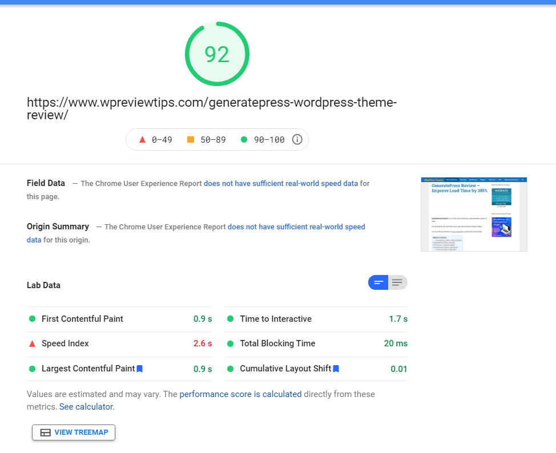Click the bookmark icon beside Cumulative Layout Shift
The width and height of the screenshot is (556, 453).
pos(335,369)
